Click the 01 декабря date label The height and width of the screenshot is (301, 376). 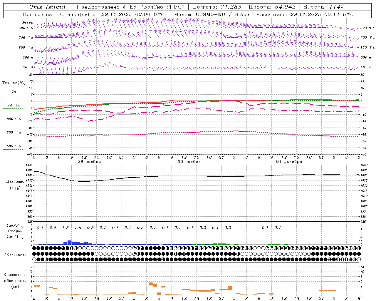[289, 162]
